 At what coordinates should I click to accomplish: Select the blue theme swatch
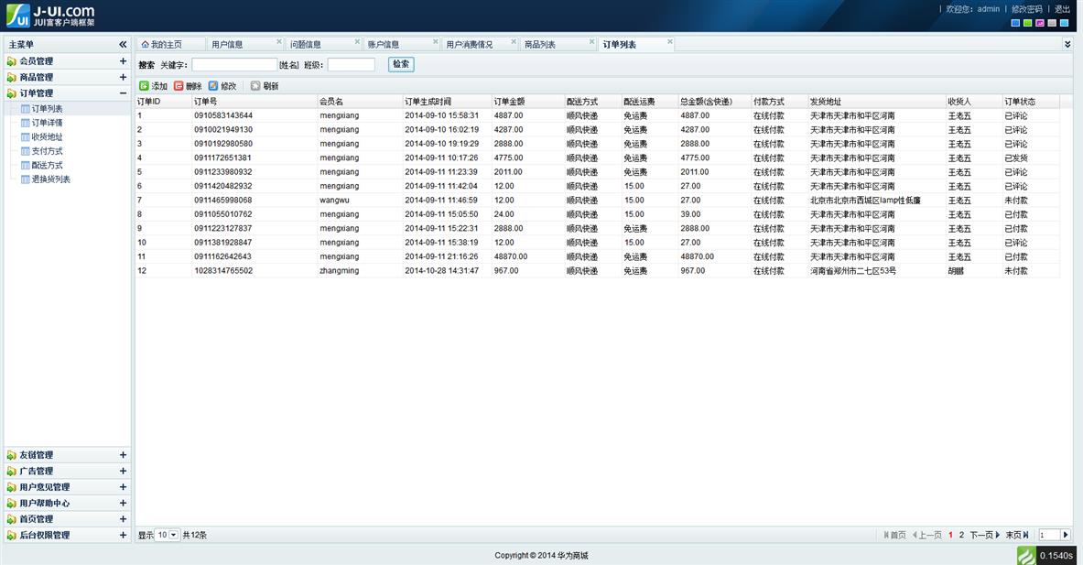(x=1015, y=23)
